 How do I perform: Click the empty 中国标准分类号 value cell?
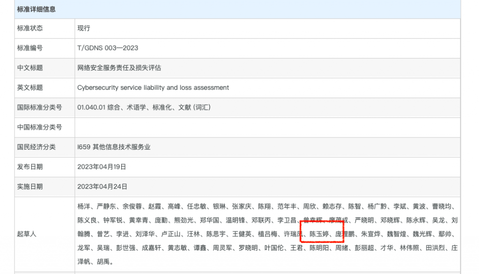click(x=267, y=127)
